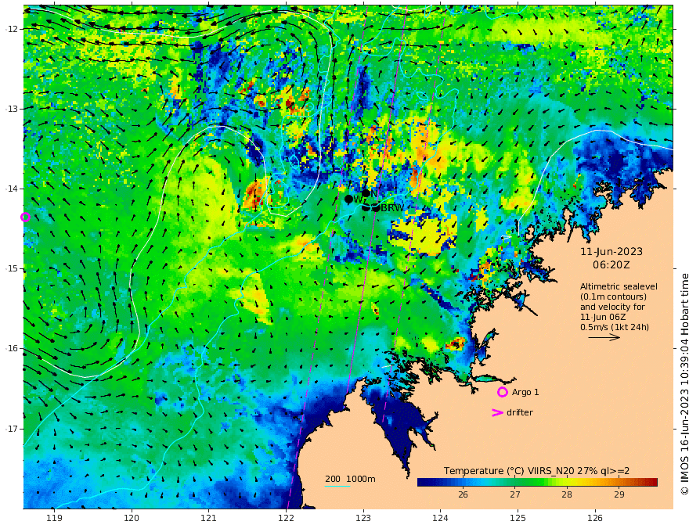This screenshot has width=689, height=532.
Task: Click the 200 1000m depth label
Action: click(x=350, y=479)
